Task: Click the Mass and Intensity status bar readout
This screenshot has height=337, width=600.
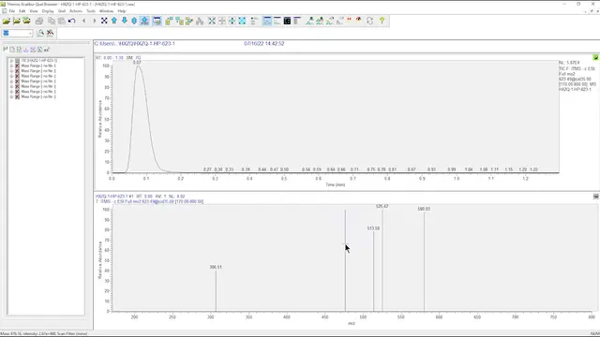Action: [44, 334]
